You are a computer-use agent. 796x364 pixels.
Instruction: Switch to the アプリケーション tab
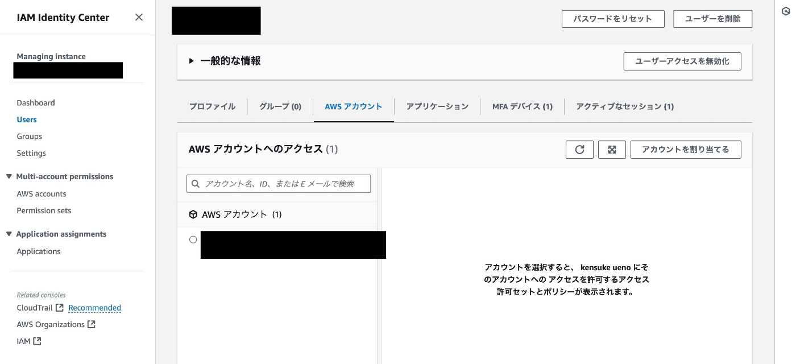pyautogui.click(x=437, y=106)
